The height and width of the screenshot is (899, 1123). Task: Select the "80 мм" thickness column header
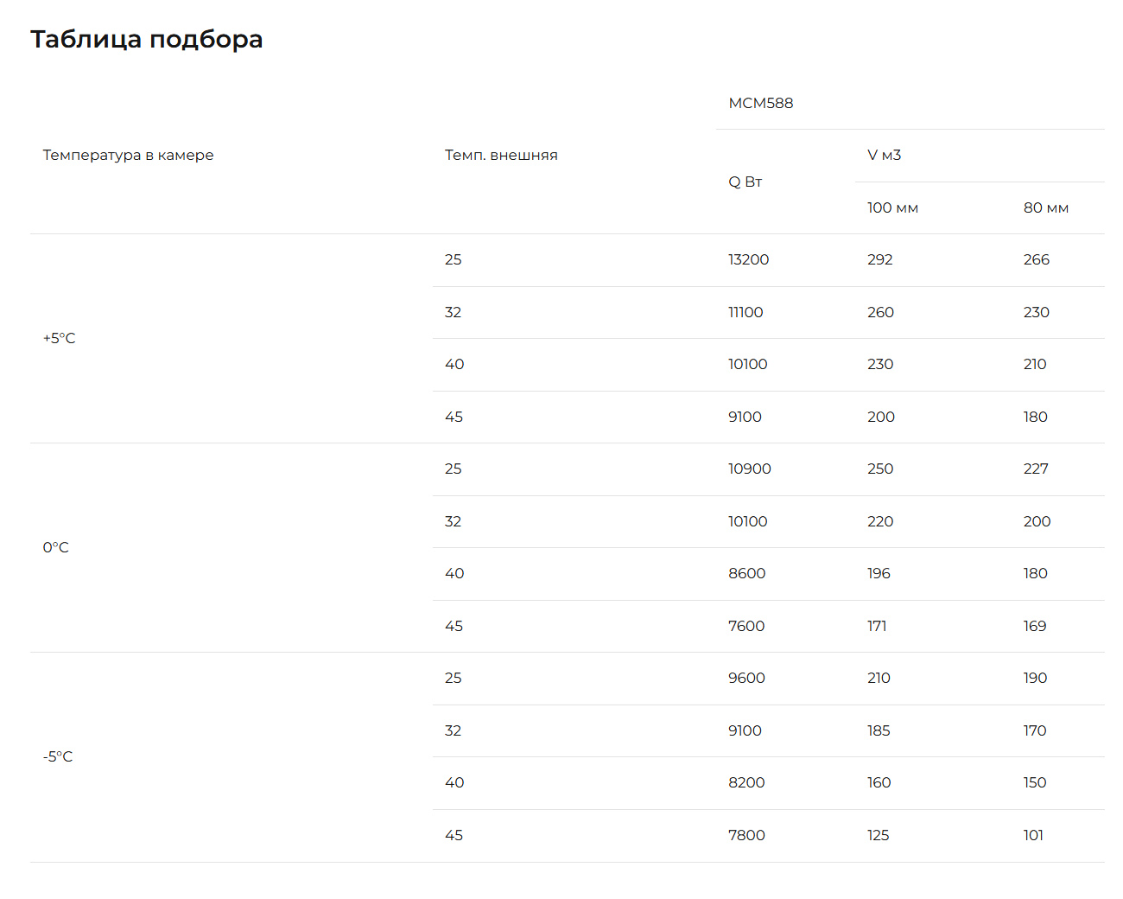pos(1045,207)
